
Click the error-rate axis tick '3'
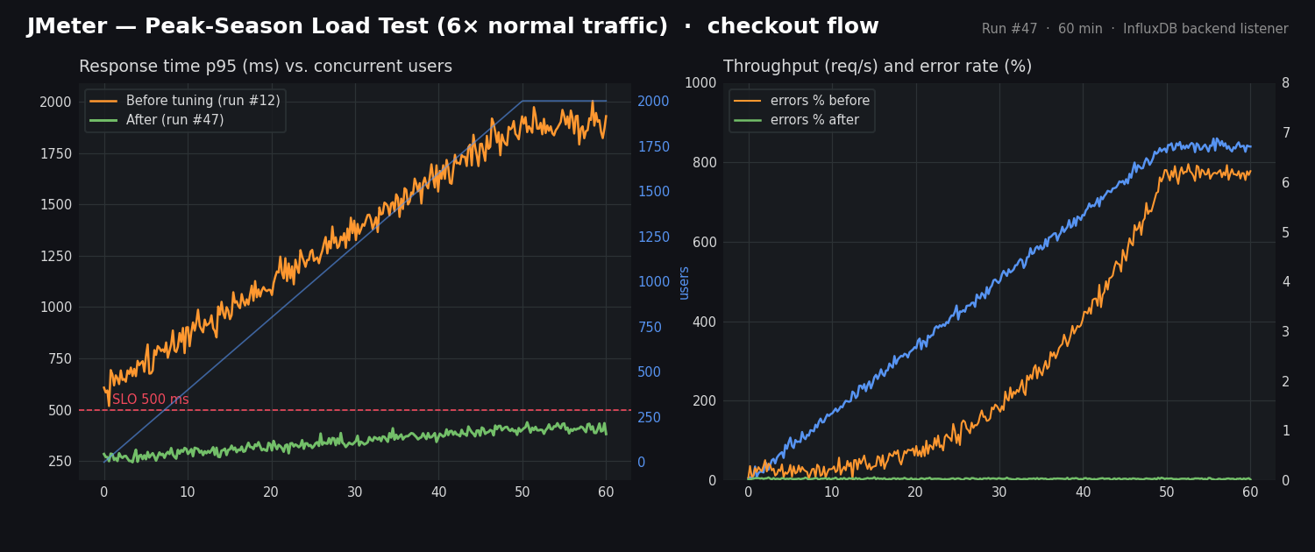[1285, 331]
